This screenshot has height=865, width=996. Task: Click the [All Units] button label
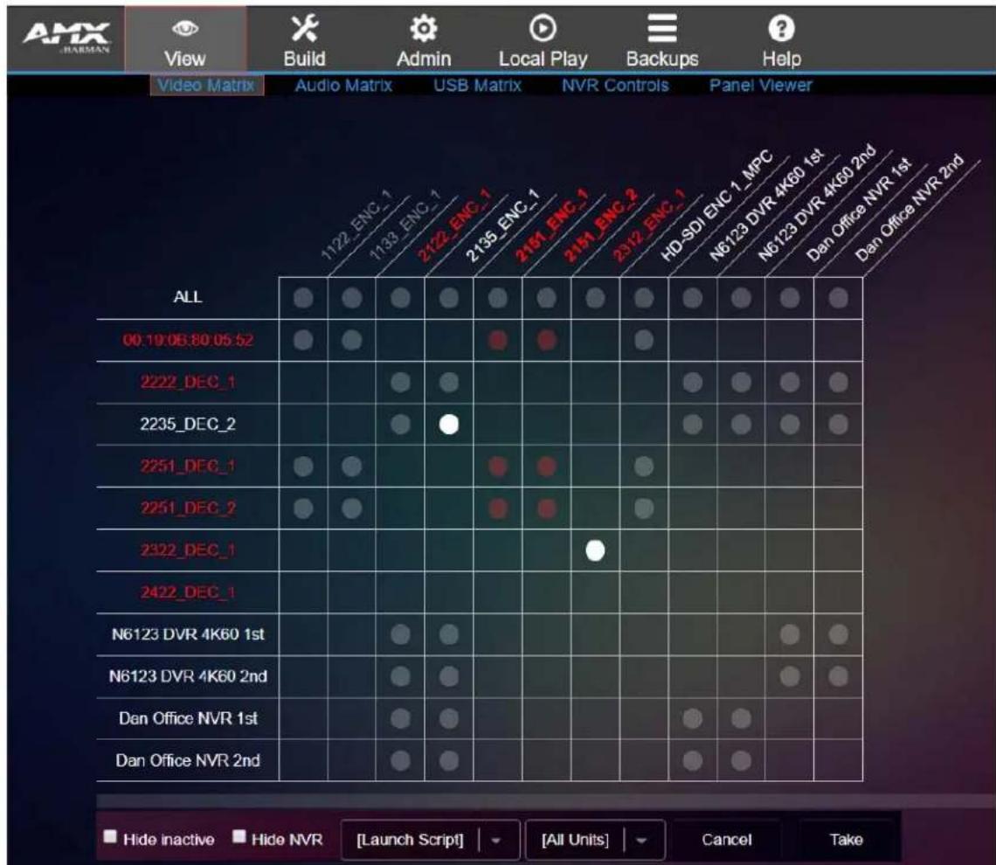[x=575, y=840]
